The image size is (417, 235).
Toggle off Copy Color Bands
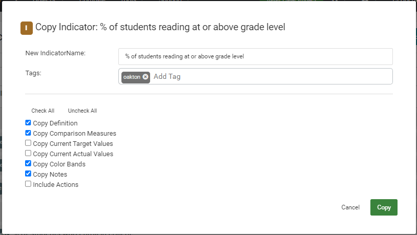tap(28, 163)
